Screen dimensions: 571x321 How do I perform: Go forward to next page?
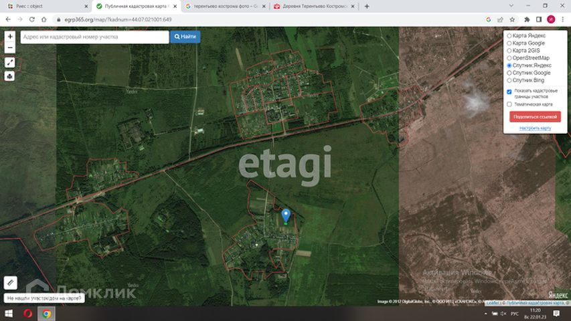point(20,19)
